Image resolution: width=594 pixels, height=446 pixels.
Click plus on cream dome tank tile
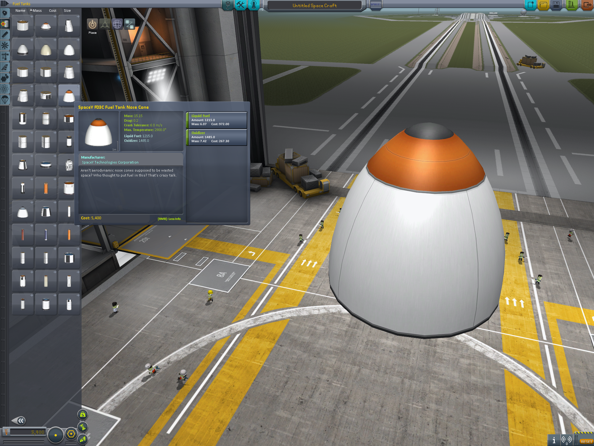click(x=55, y=40)
